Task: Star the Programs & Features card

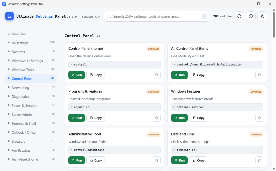Action: pos(157,118)
